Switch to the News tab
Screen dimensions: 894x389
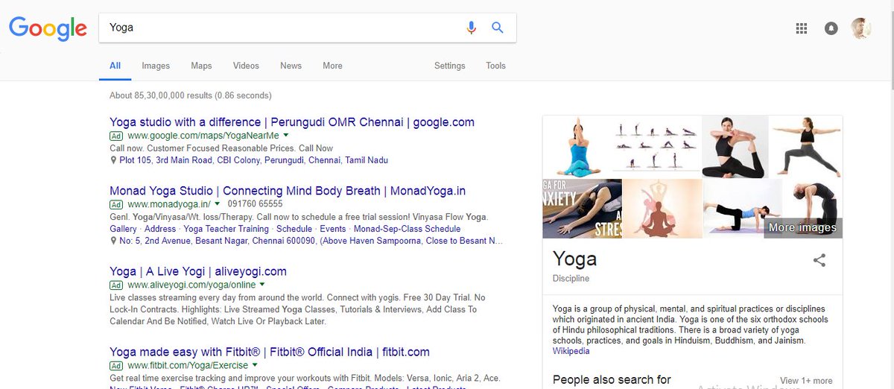pos(291,66)
